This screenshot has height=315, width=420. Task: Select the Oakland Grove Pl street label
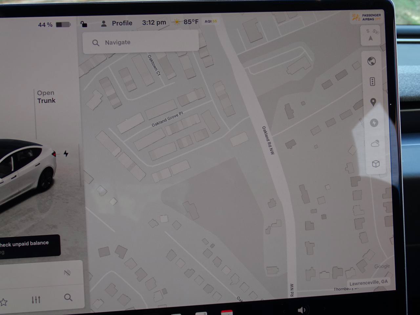tap(167, 119)
